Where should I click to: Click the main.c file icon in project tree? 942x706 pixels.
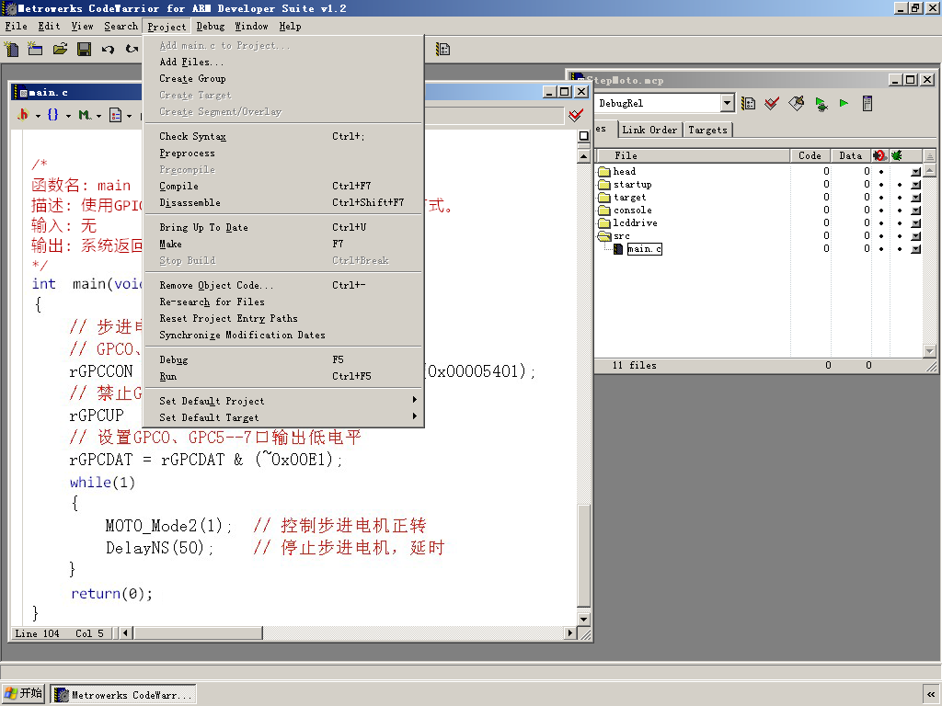618,248
